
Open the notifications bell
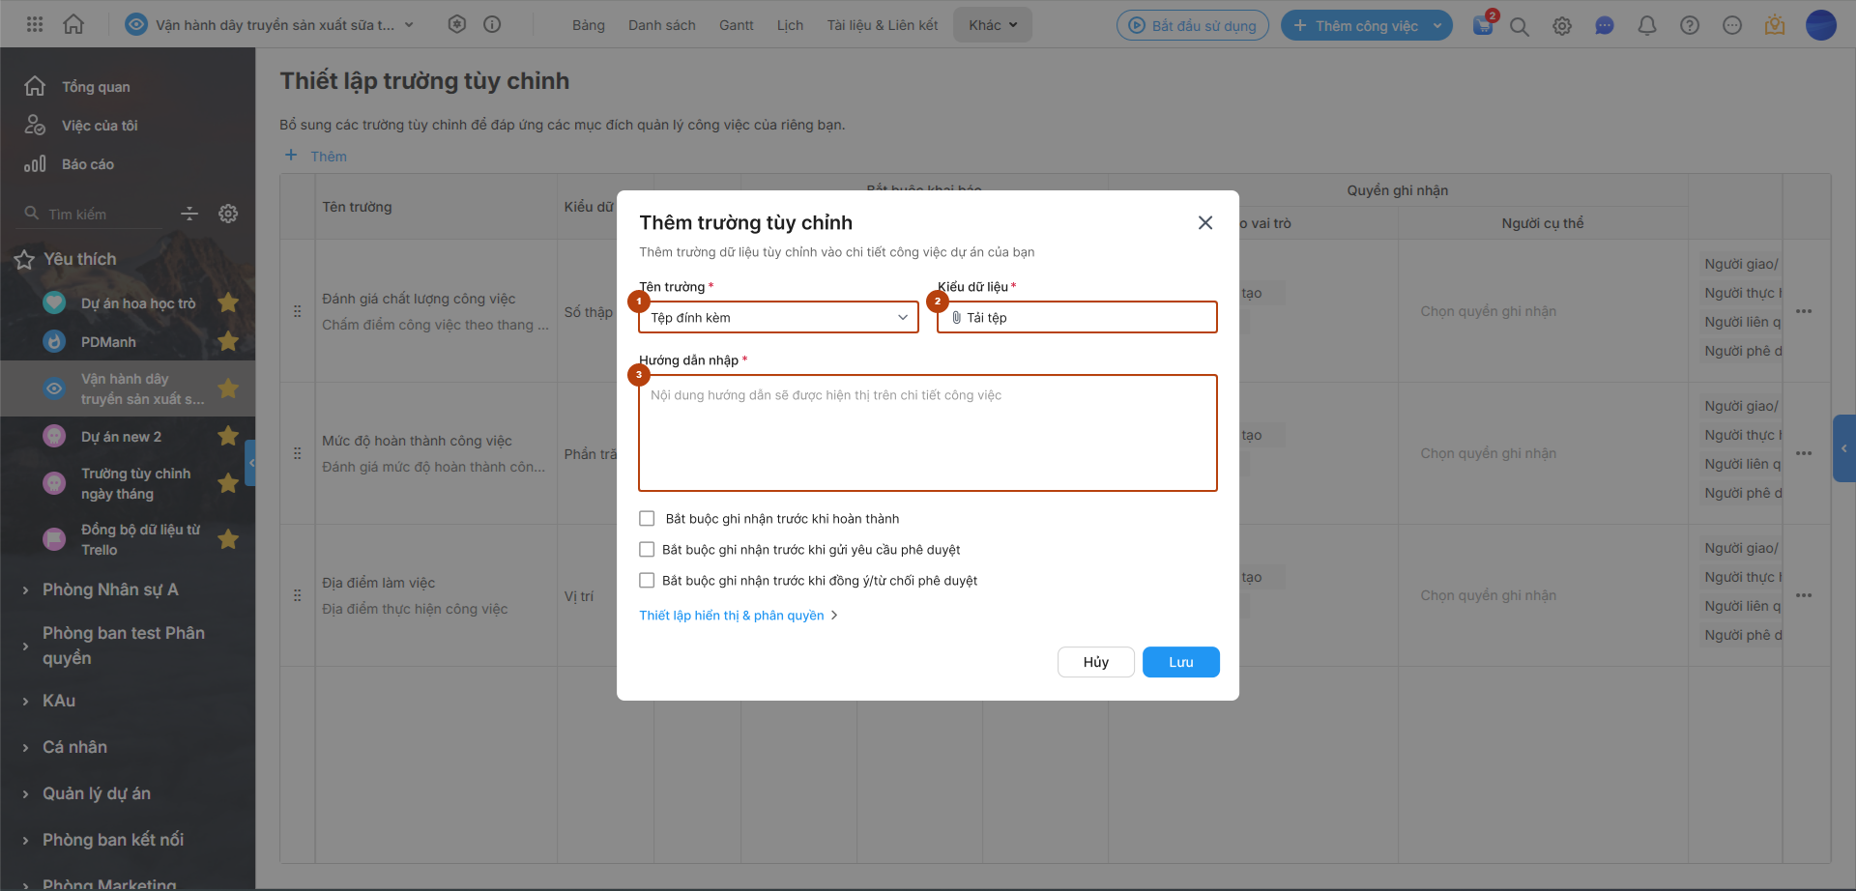click(1647, 26)
